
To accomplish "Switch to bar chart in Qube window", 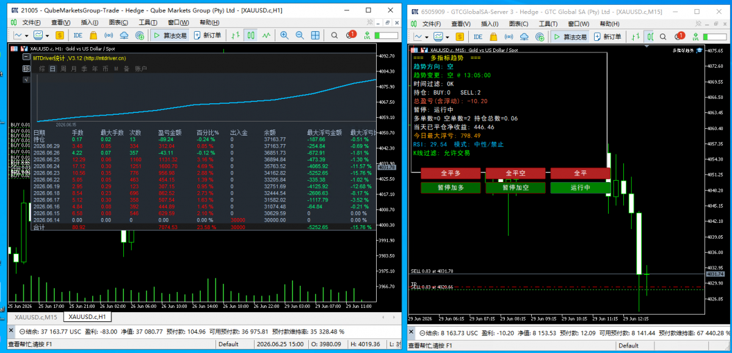I will (x=236, y=35).
